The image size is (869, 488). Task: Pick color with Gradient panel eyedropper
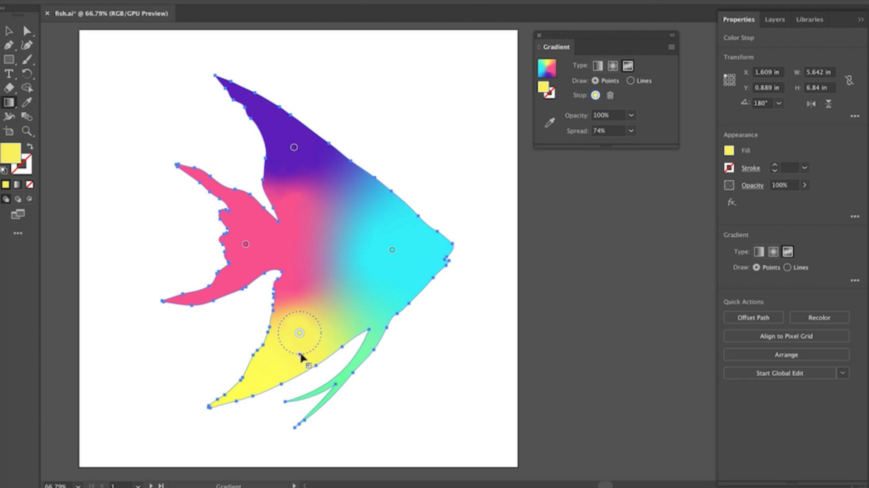point(549,123)
